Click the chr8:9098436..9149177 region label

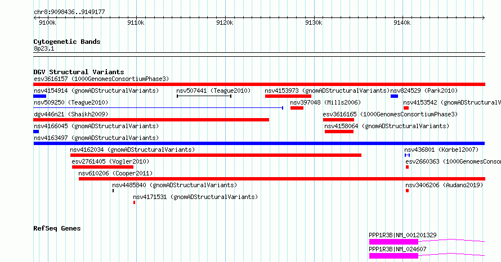coord(69,12)
